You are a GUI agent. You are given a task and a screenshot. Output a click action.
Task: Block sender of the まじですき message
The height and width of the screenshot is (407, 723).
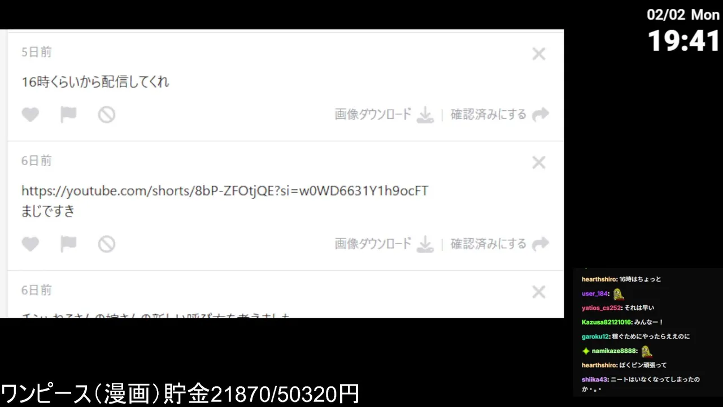click(x=107, y=244)
